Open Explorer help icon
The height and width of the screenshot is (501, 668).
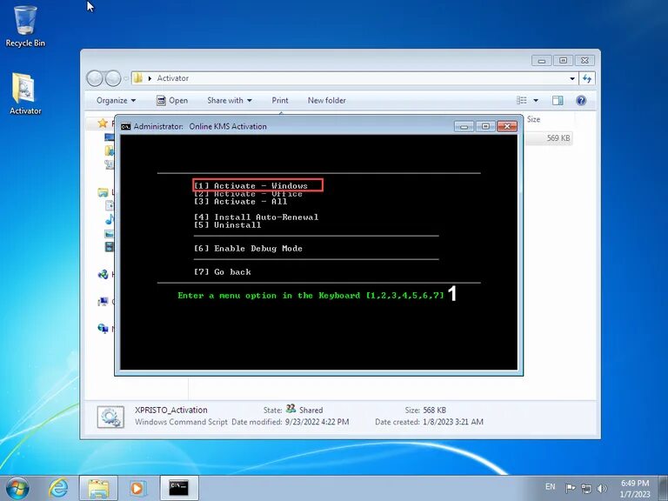click(x=581, y=101)
